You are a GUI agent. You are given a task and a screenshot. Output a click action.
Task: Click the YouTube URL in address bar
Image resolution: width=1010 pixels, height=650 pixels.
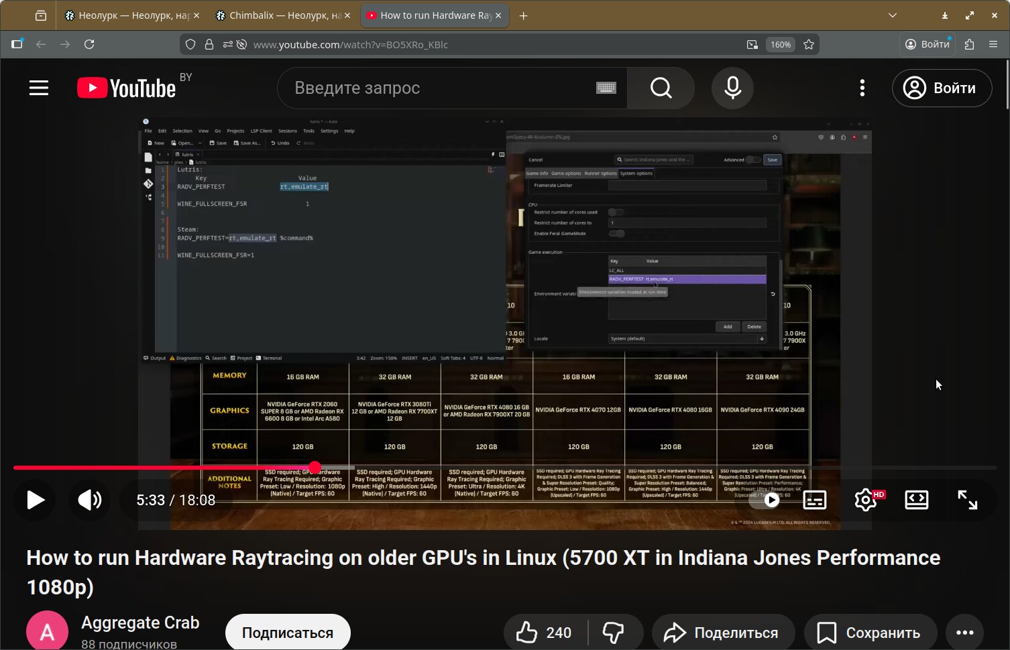[351, 44]
